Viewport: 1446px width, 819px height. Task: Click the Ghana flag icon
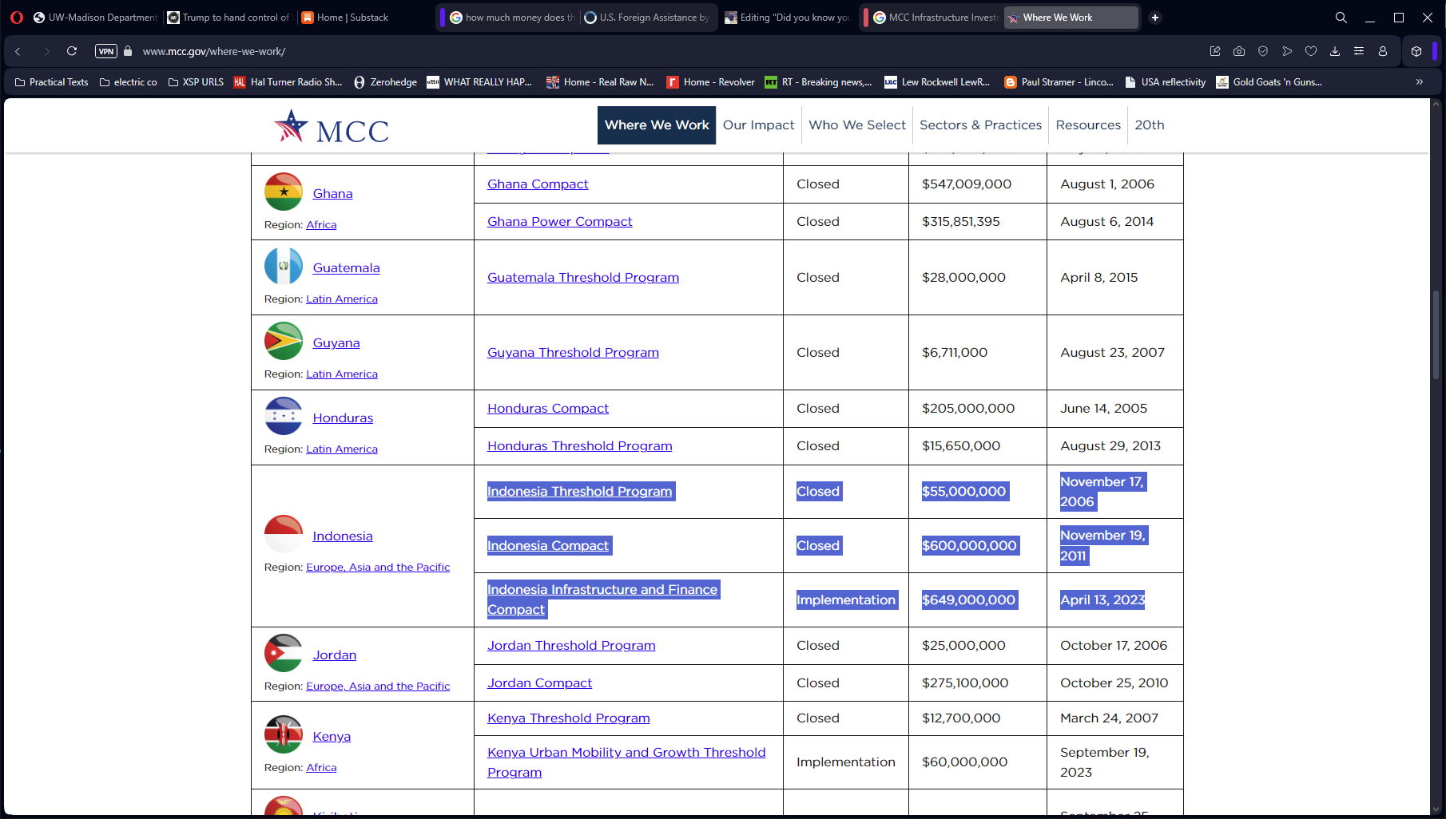(x=284, y=192)
